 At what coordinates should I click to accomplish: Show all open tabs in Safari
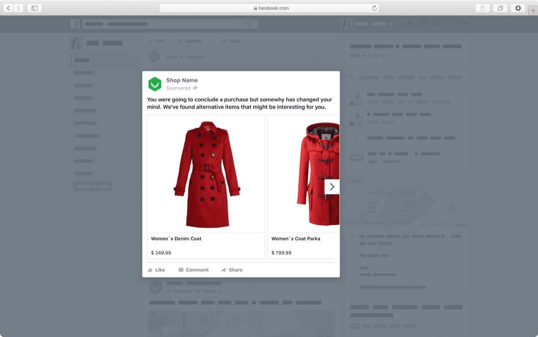[500, 8]
